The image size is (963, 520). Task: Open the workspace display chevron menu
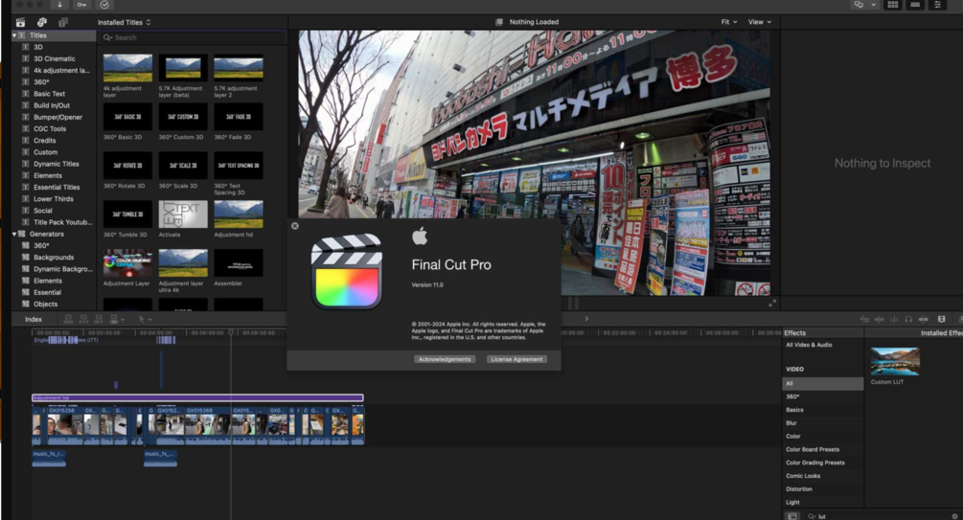pos(873,4)
